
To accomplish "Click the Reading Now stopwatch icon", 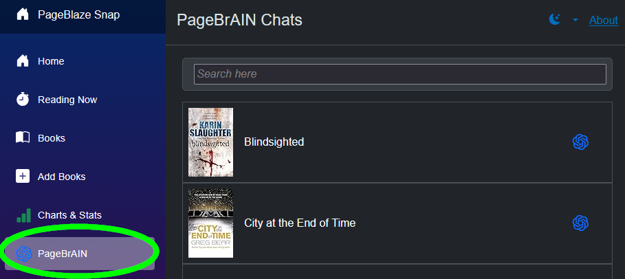I will pyautogui.click(x=23, y=100).
